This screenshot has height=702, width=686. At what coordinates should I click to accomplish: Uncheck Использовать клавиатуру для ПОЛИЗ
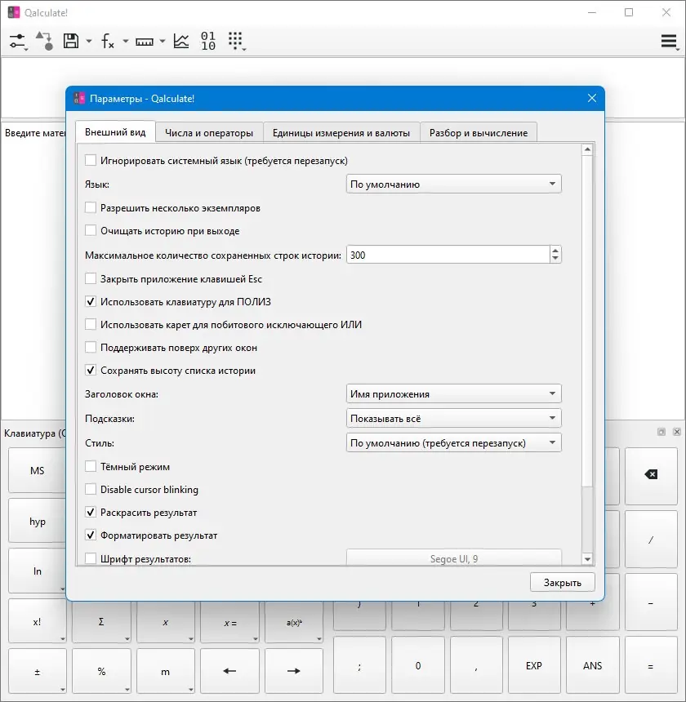(x=91, y=301)
